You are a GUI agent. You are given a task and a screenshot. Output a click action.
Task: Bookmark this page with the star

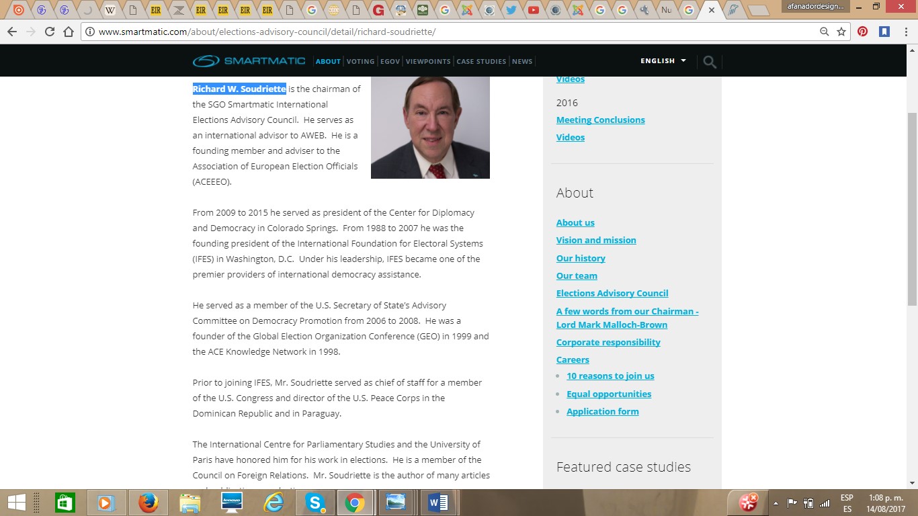point(841,32)
